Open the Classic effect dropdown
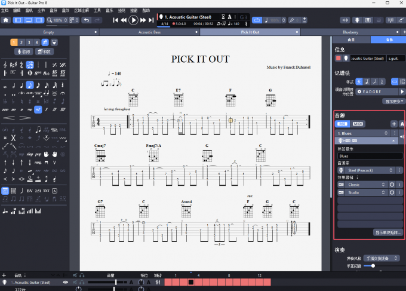406x291 pixels. point(367,185)
